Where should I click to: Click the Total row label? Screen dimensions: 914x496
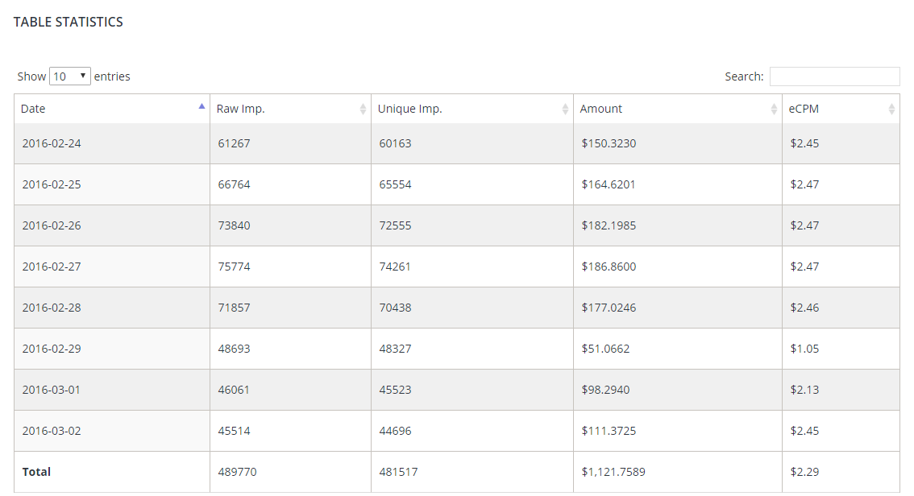(36, 472)
